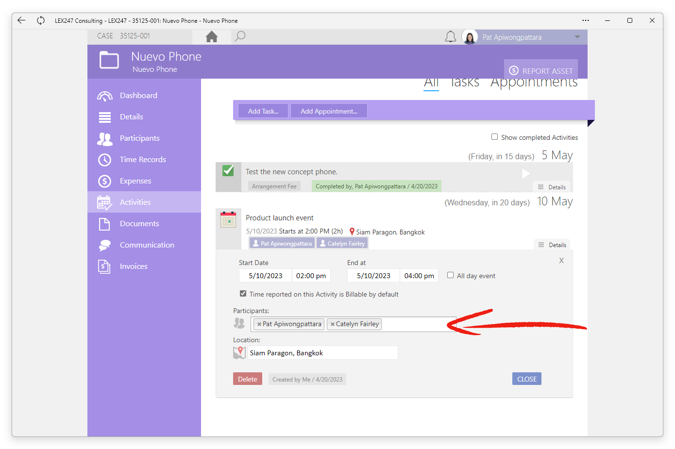This screenshot has height=449, width=675.
Task: Remove Pat Apiwongpattara from participants field
Action: [x=259, y=324]
